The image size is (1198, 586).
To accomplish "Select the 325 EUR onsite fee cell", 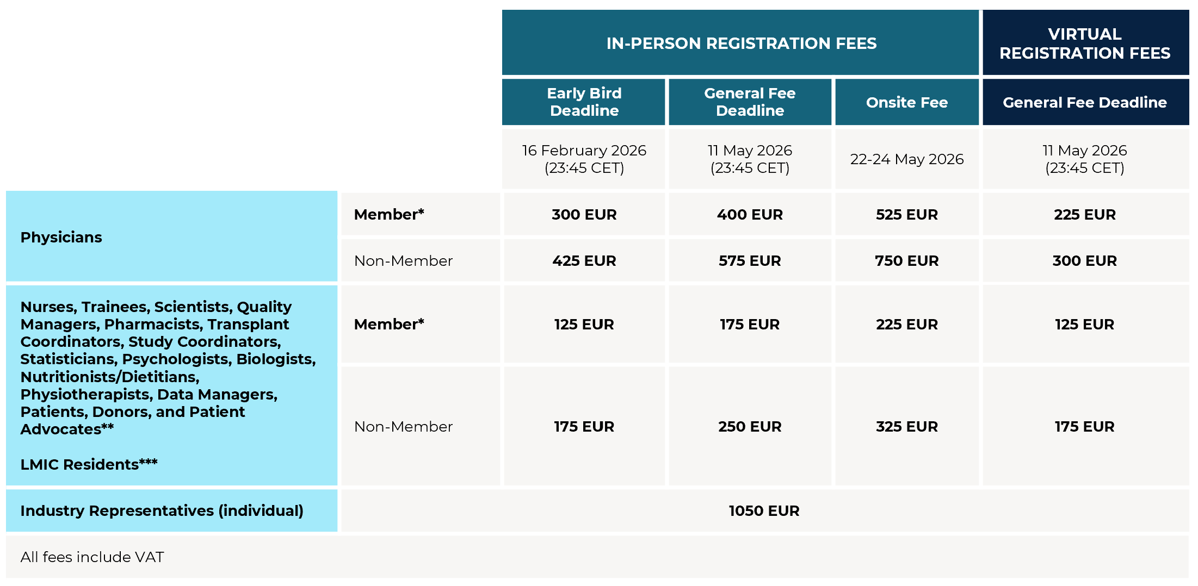I will (x=906, y=426).
